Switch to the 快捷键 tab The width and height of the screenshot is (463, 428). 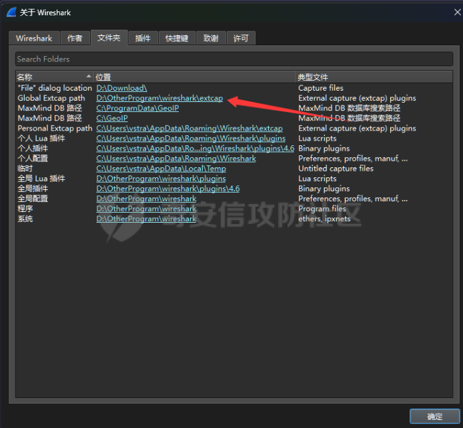click(x=177, y=38)
